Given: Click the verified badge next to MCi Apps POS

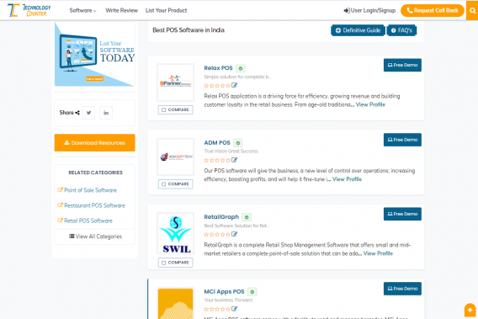Looking at the screenshot, I should [x=252, y=292].
